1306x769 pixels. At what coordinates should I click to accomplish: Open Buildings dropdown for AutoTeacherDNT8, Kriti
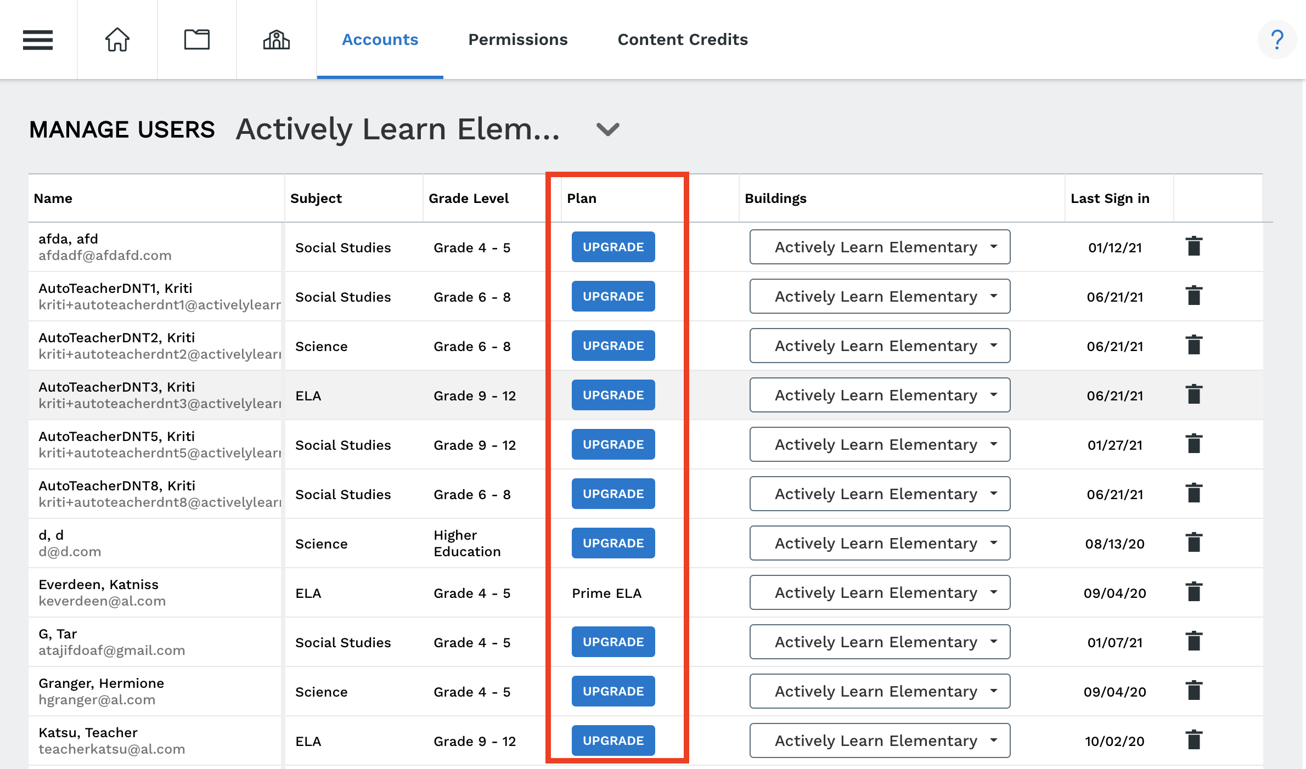coord(880,494)
